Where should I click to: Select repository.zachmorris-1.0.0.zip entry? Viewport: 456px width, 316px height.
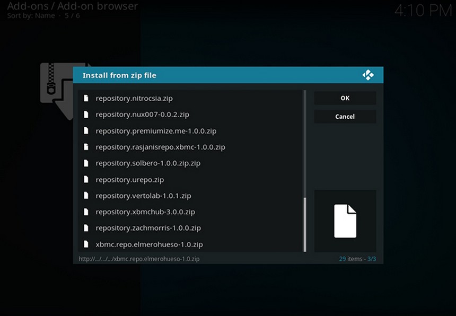tap(191, 228)
